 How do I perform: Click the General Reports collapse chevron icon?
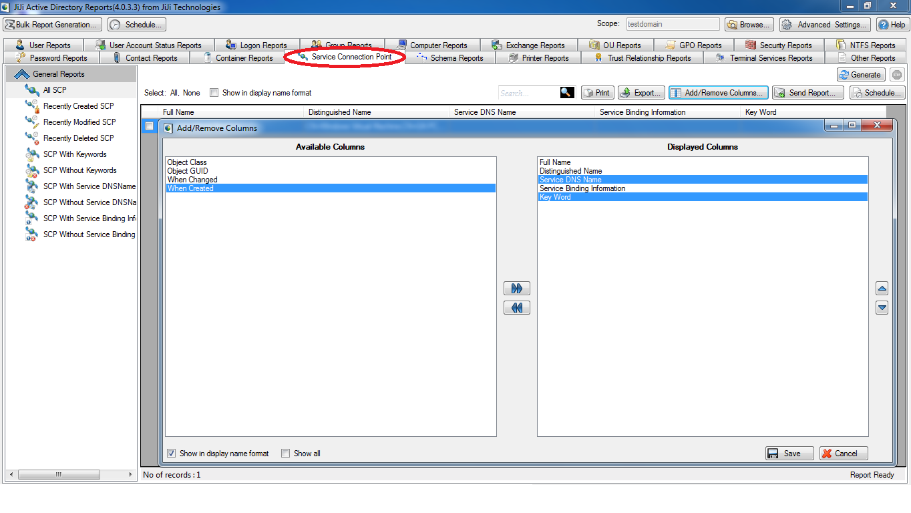click(x=21, y=74)
